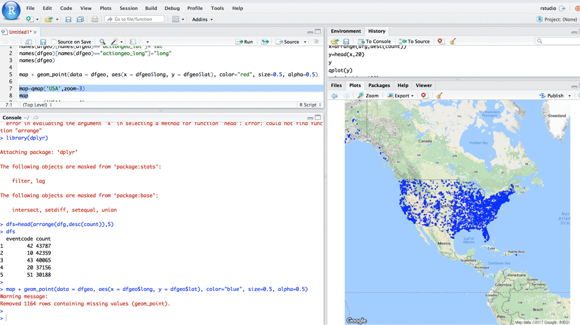
Task: Click the Print icon in main toolbar
Action: coord(95,19)
